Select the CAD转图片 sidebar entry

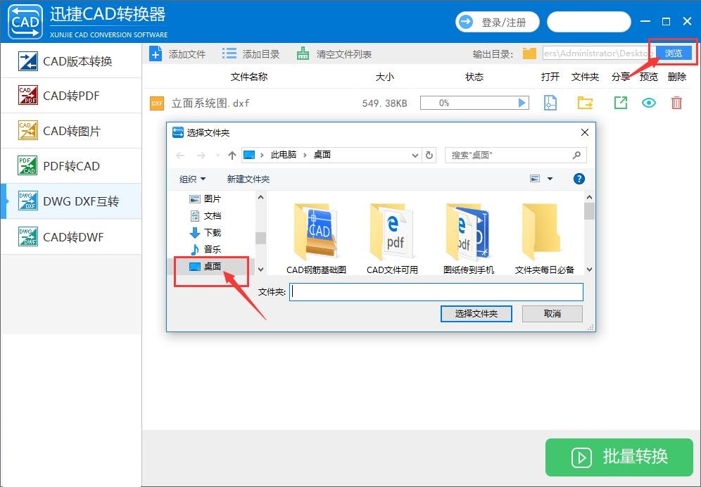coord(71,131)
